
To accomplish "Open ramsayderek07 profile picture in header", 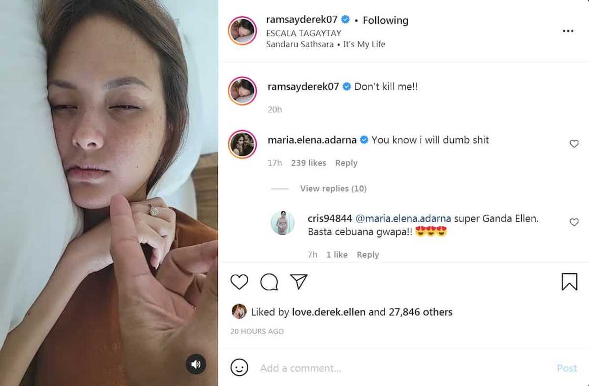I will pyautogui.click(x=242, y=30).
